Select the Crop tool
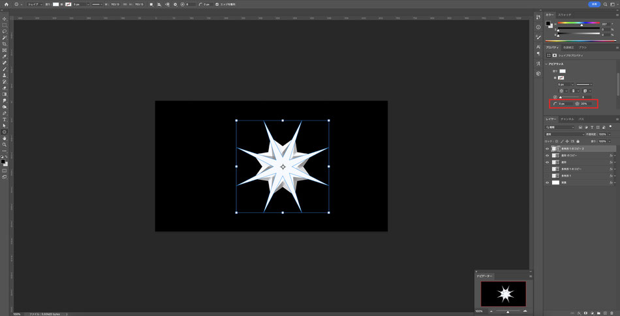 coord(5,44)
